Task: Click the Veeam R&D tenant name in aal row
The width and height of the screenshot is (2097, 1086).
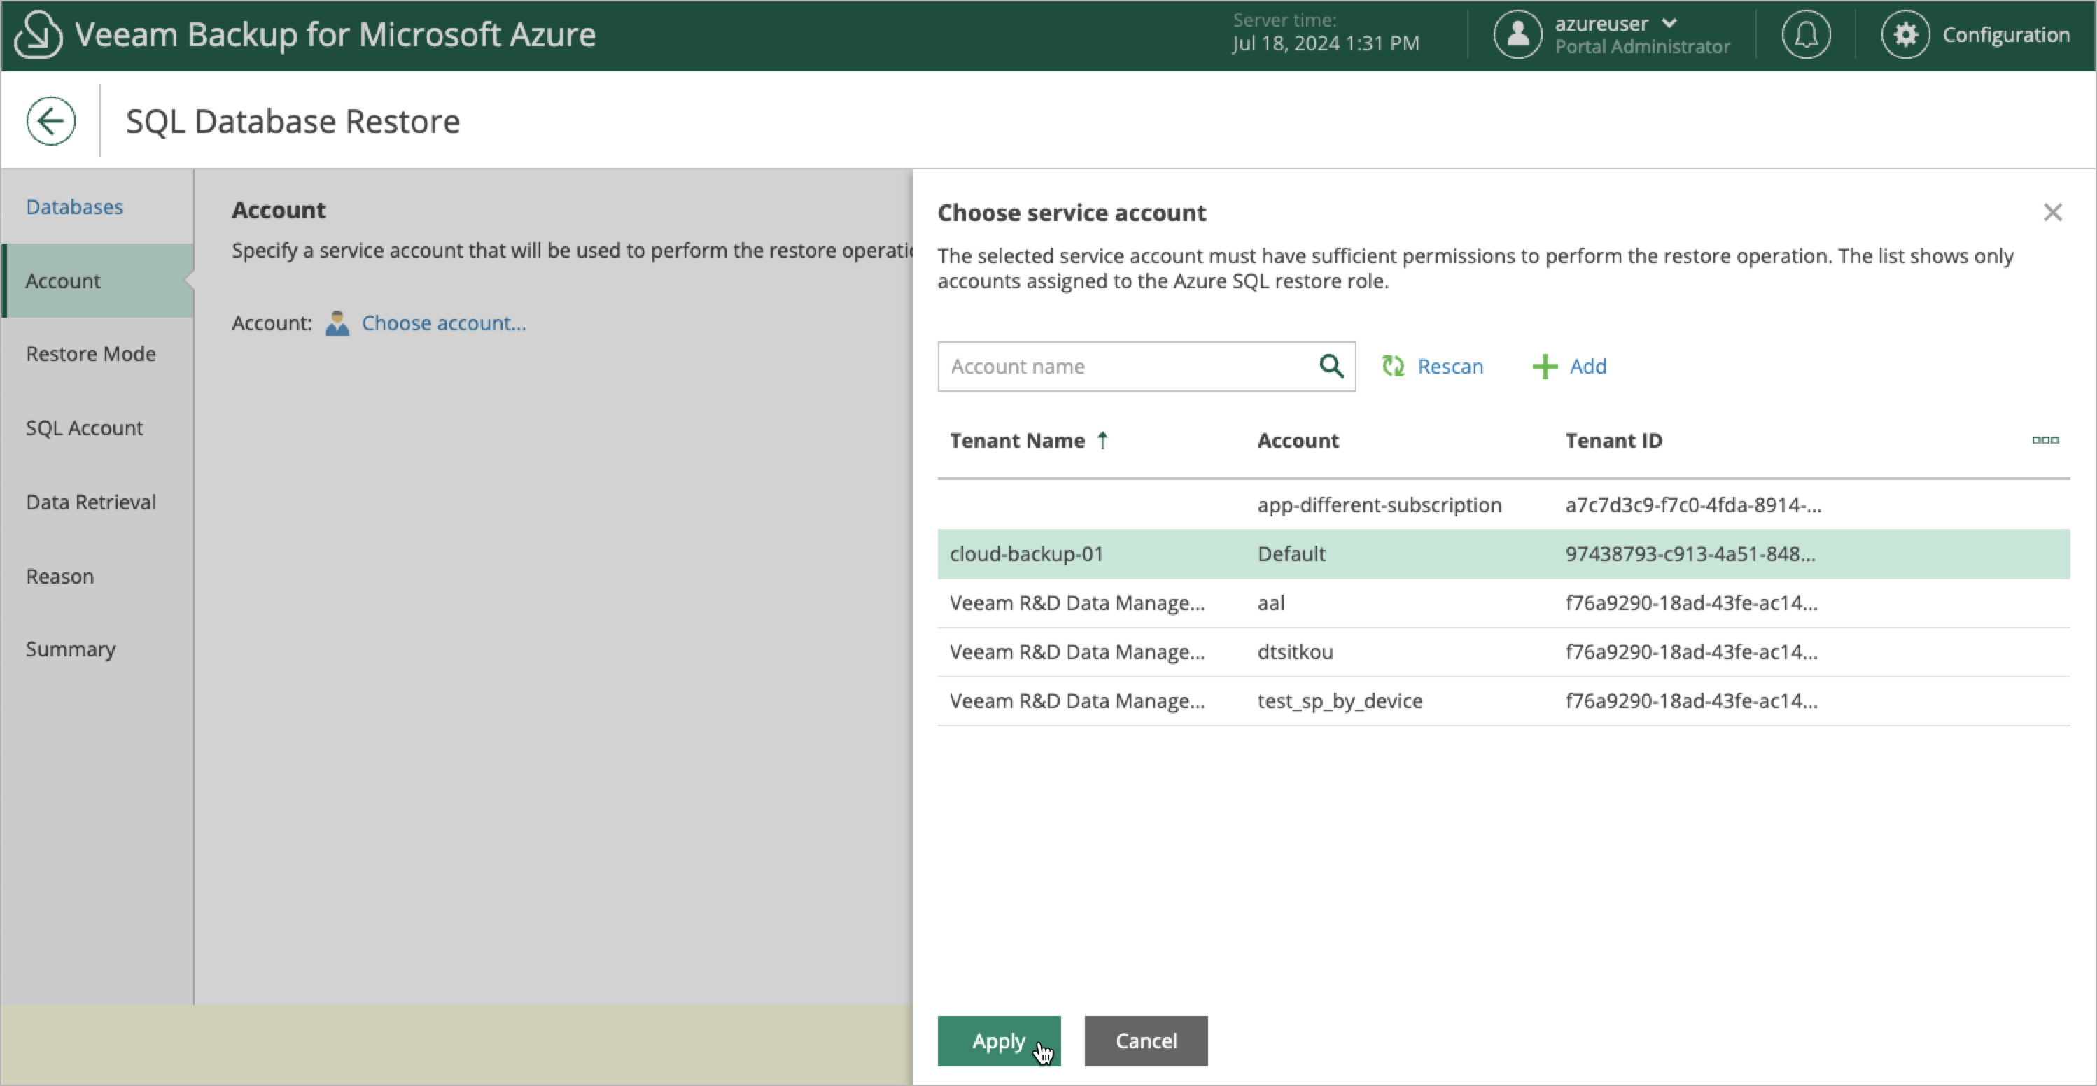Action: [1077, 603]
